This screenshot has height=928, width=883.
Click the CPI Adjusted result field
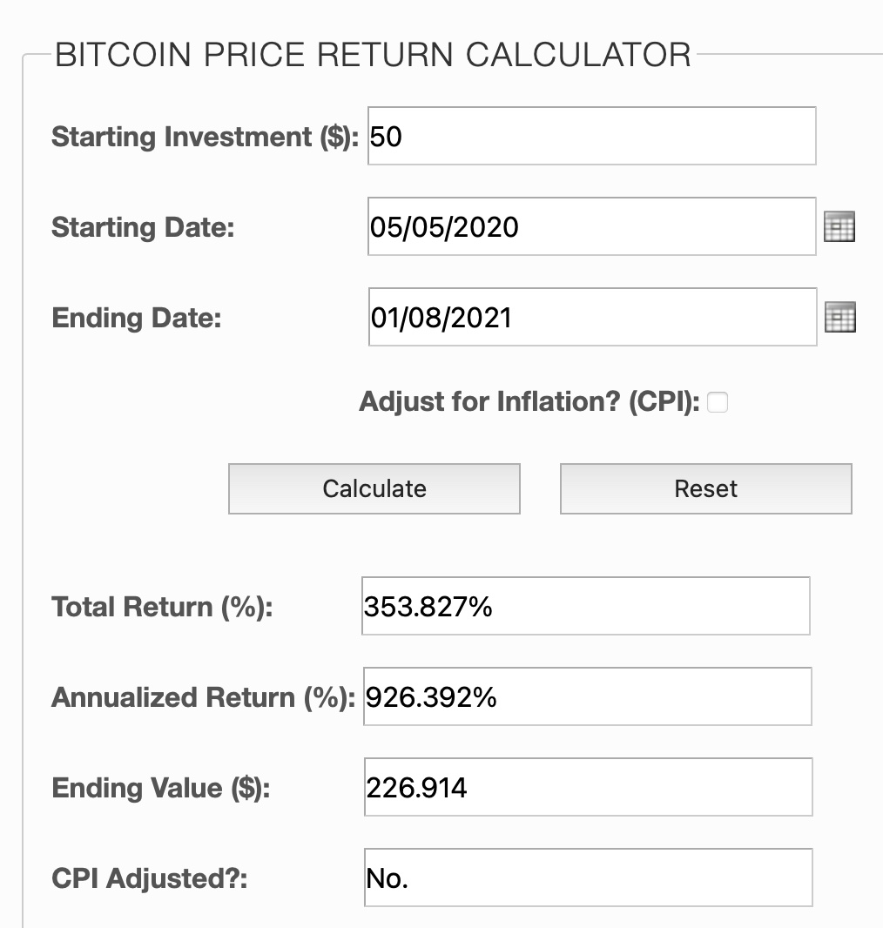pos(588,878)
